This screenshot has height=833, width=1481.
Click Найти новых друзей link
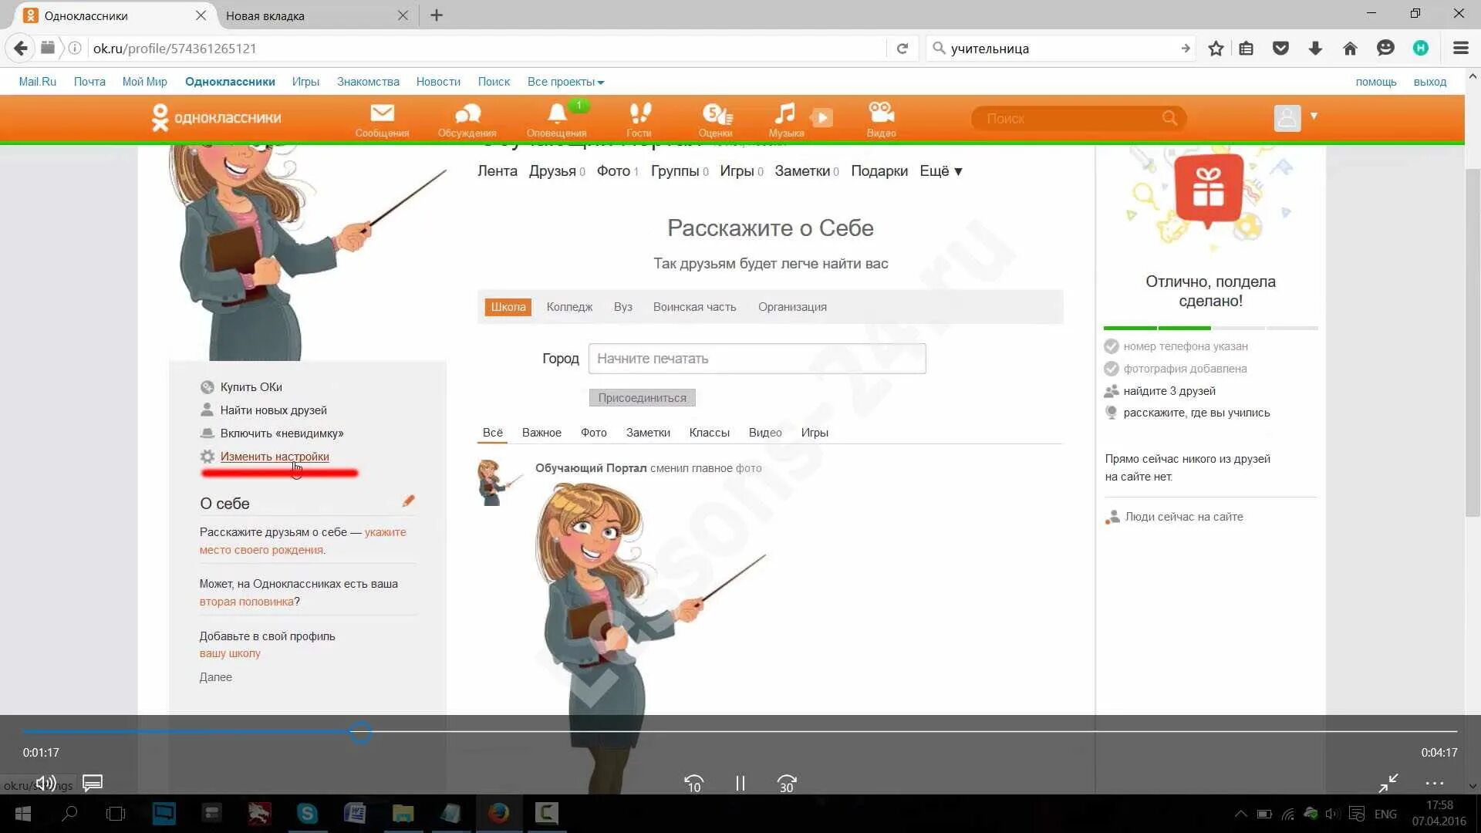coord(273,410)
